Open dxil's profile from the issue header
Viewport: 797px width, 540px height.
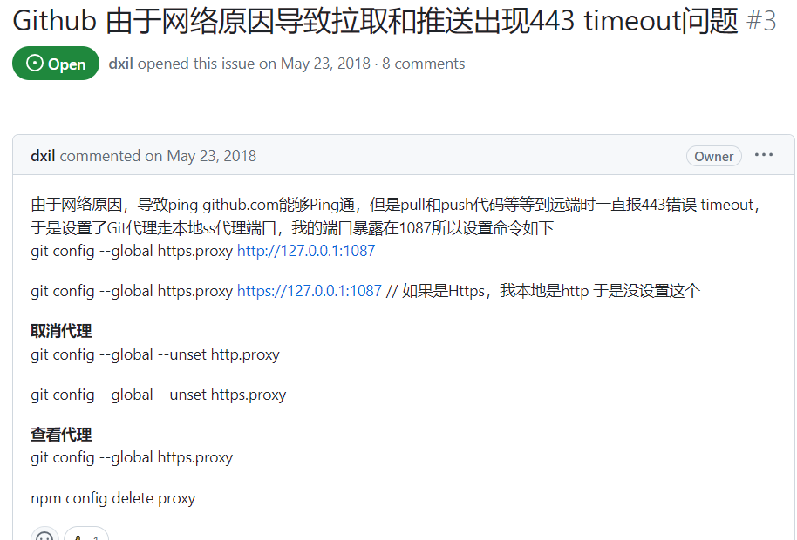[121, 64]
